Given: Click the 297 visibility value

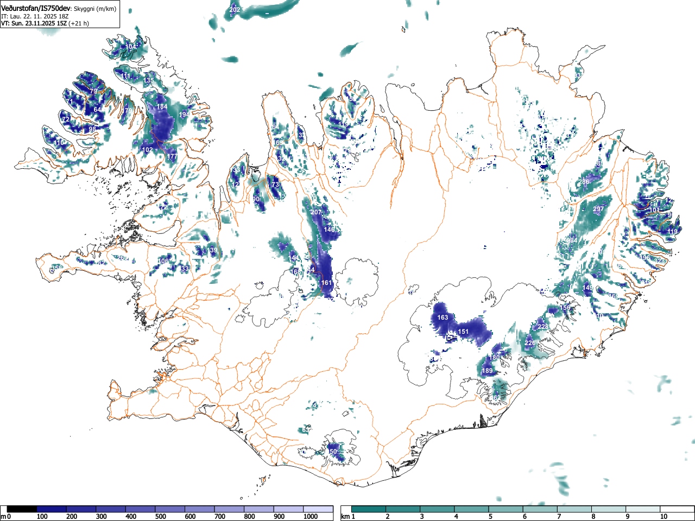Looking at the screenshot, I should [x=598, y=209].
